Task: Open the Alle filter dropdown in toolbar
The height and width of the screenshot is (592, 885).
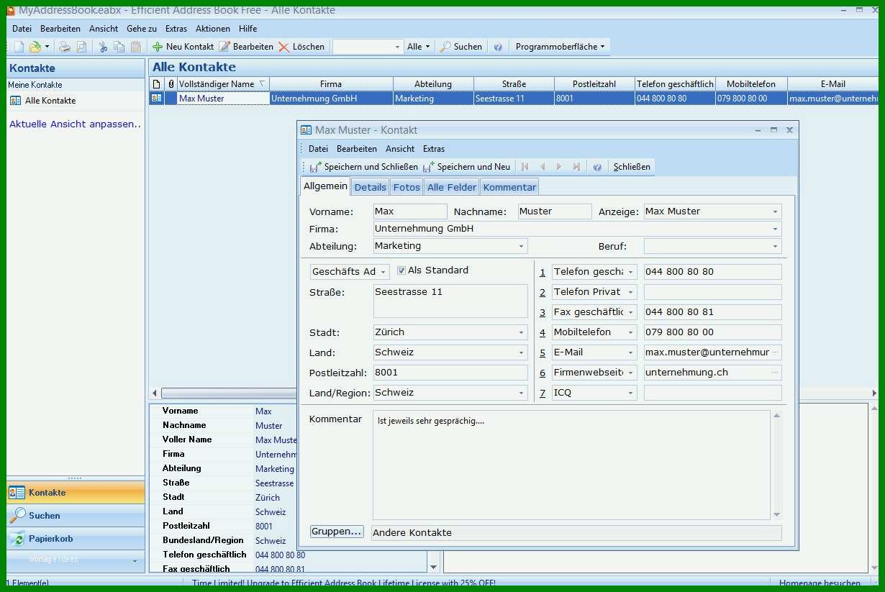Action: pos(419,47)
